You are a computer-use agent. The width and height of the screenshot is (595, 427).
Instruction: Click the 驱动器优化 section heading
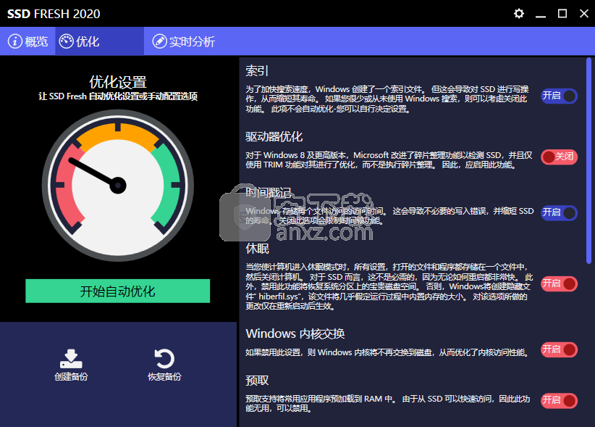coord(274,136)
